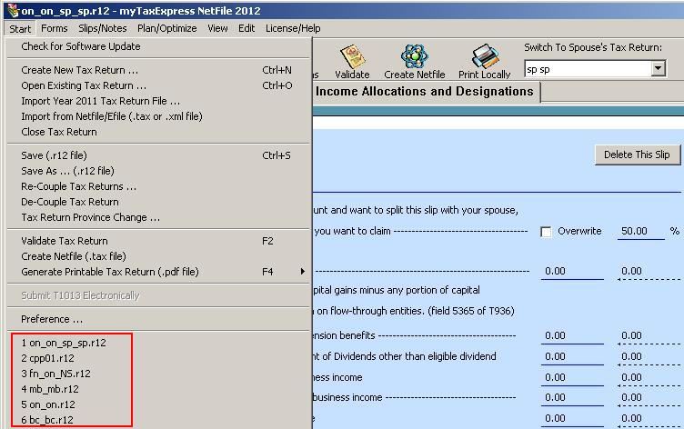Select Open Existing Tax Return

[x=158, y=85]
